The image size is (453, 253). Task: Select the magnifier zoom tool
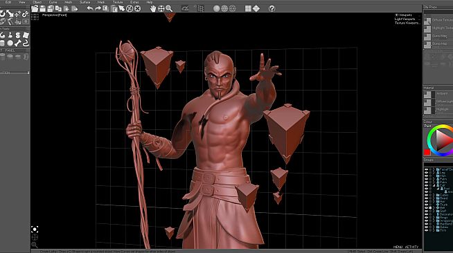coord(169,9)
